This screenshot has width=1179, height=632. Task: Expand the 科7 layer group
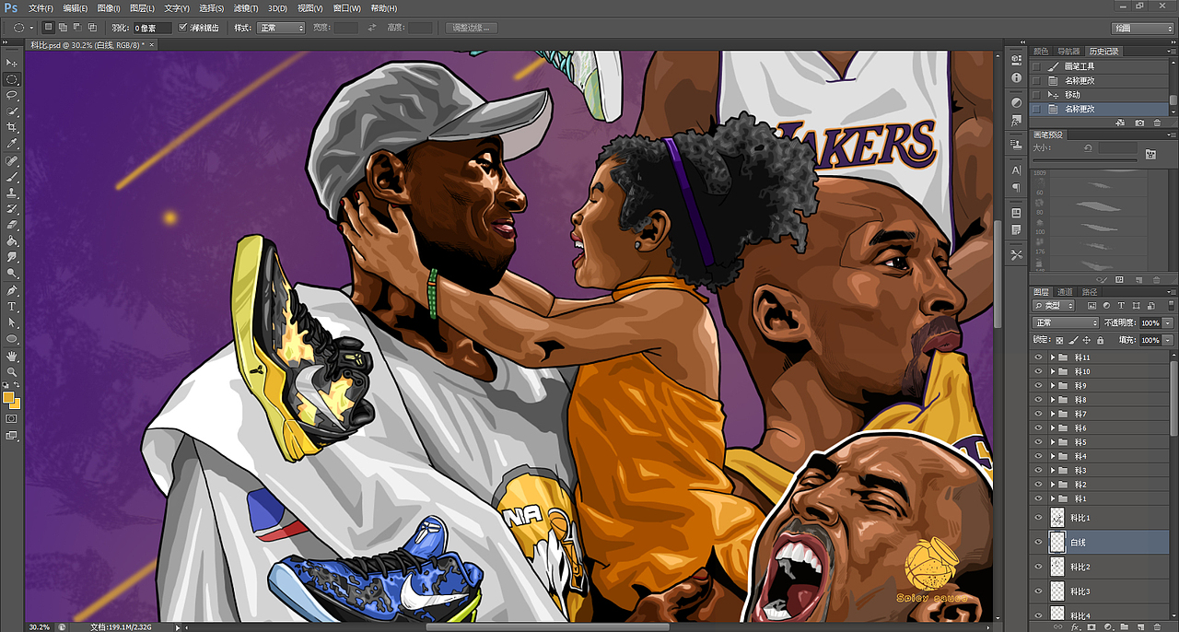coord(1054,414)
